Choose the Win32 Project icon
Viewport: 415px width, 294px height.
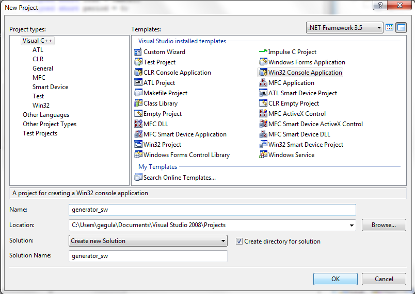pyautogui.click(x=138, y=145)
